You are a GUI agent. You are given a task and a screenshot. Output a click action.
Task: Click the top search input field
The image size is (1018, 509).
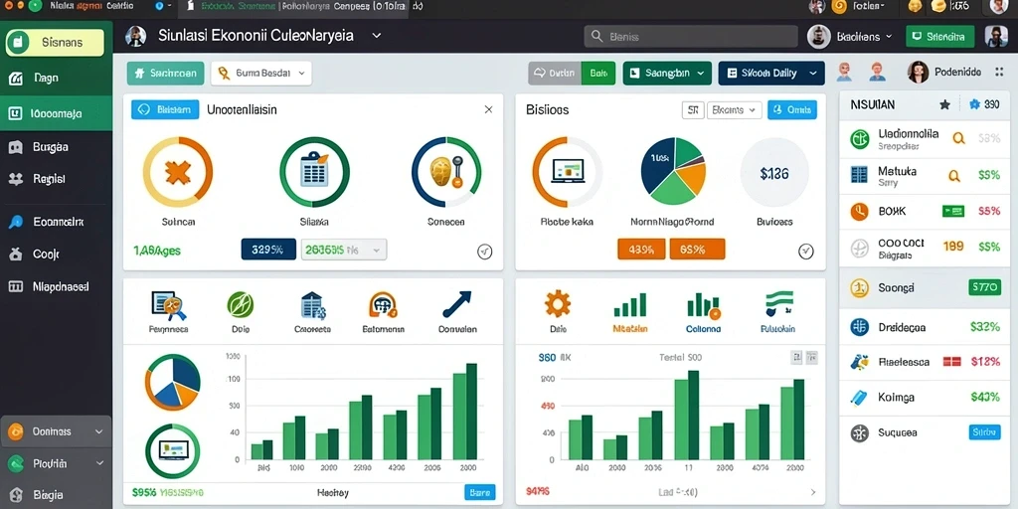(x=691, y=37)
